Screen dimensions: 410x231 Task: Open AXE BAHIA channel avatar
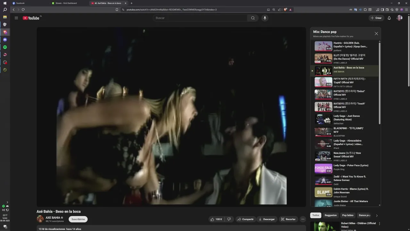click(x=40, y=219)
